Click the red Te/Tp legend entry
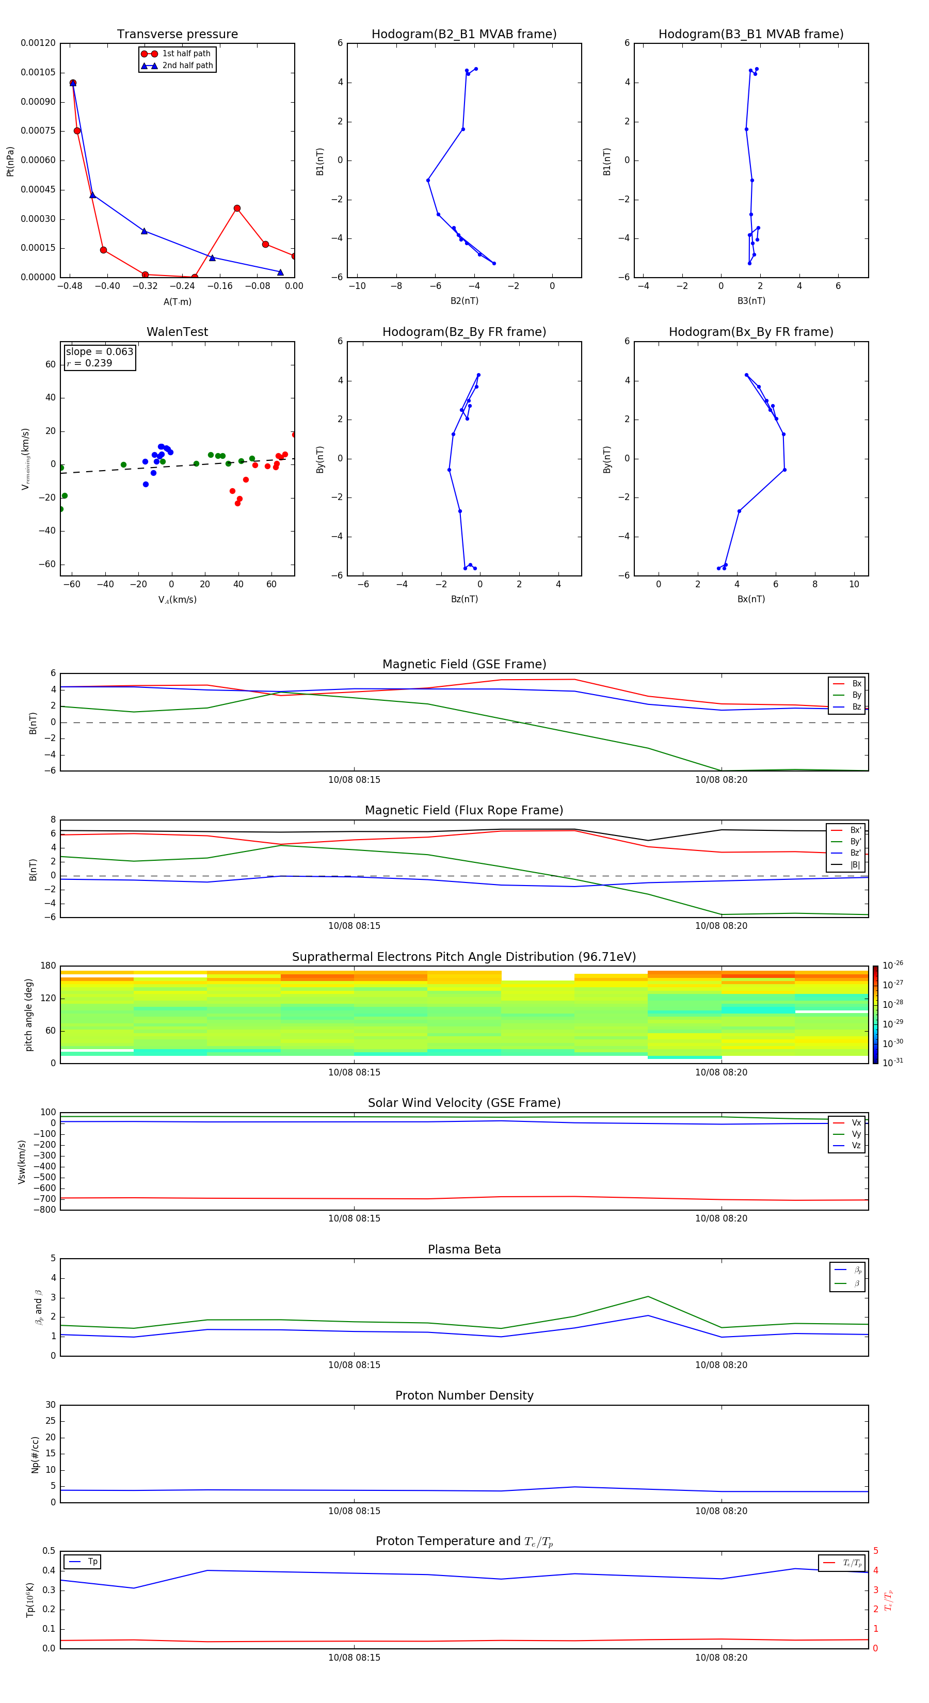929x1703 pixels. (842, 1563)
